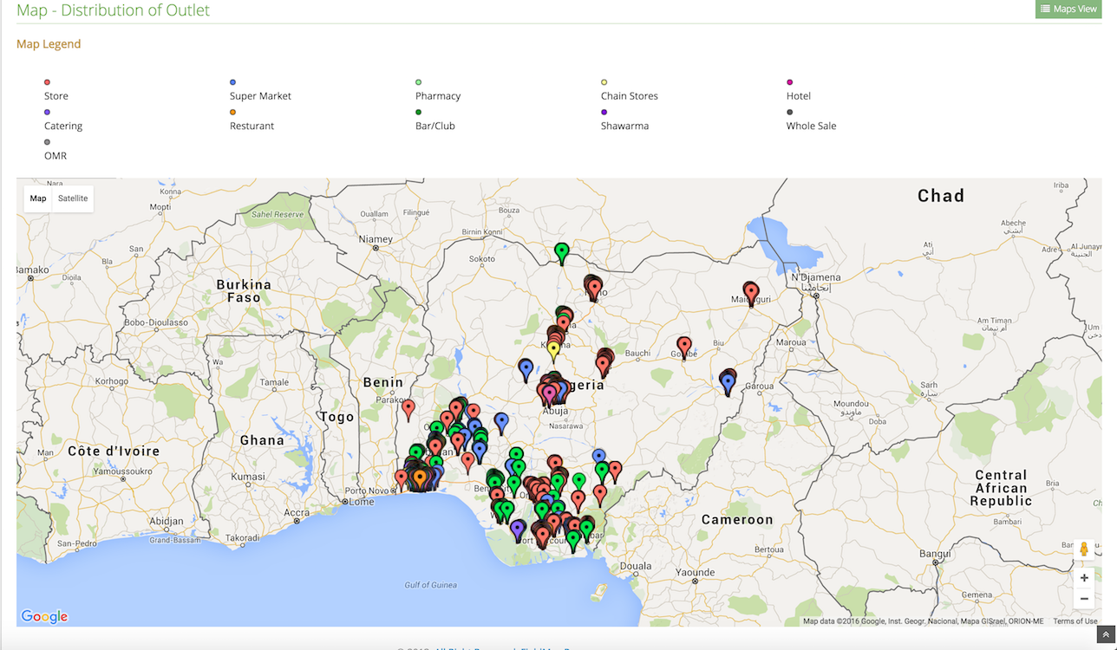Open the Maps View button
1117x650 pixels.
pyautogui.click(x=1068, y=9)
